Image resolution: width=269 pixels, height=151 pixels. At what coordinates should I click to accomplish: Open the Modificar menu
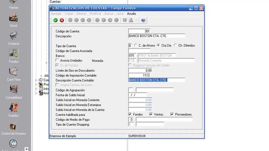95,13
